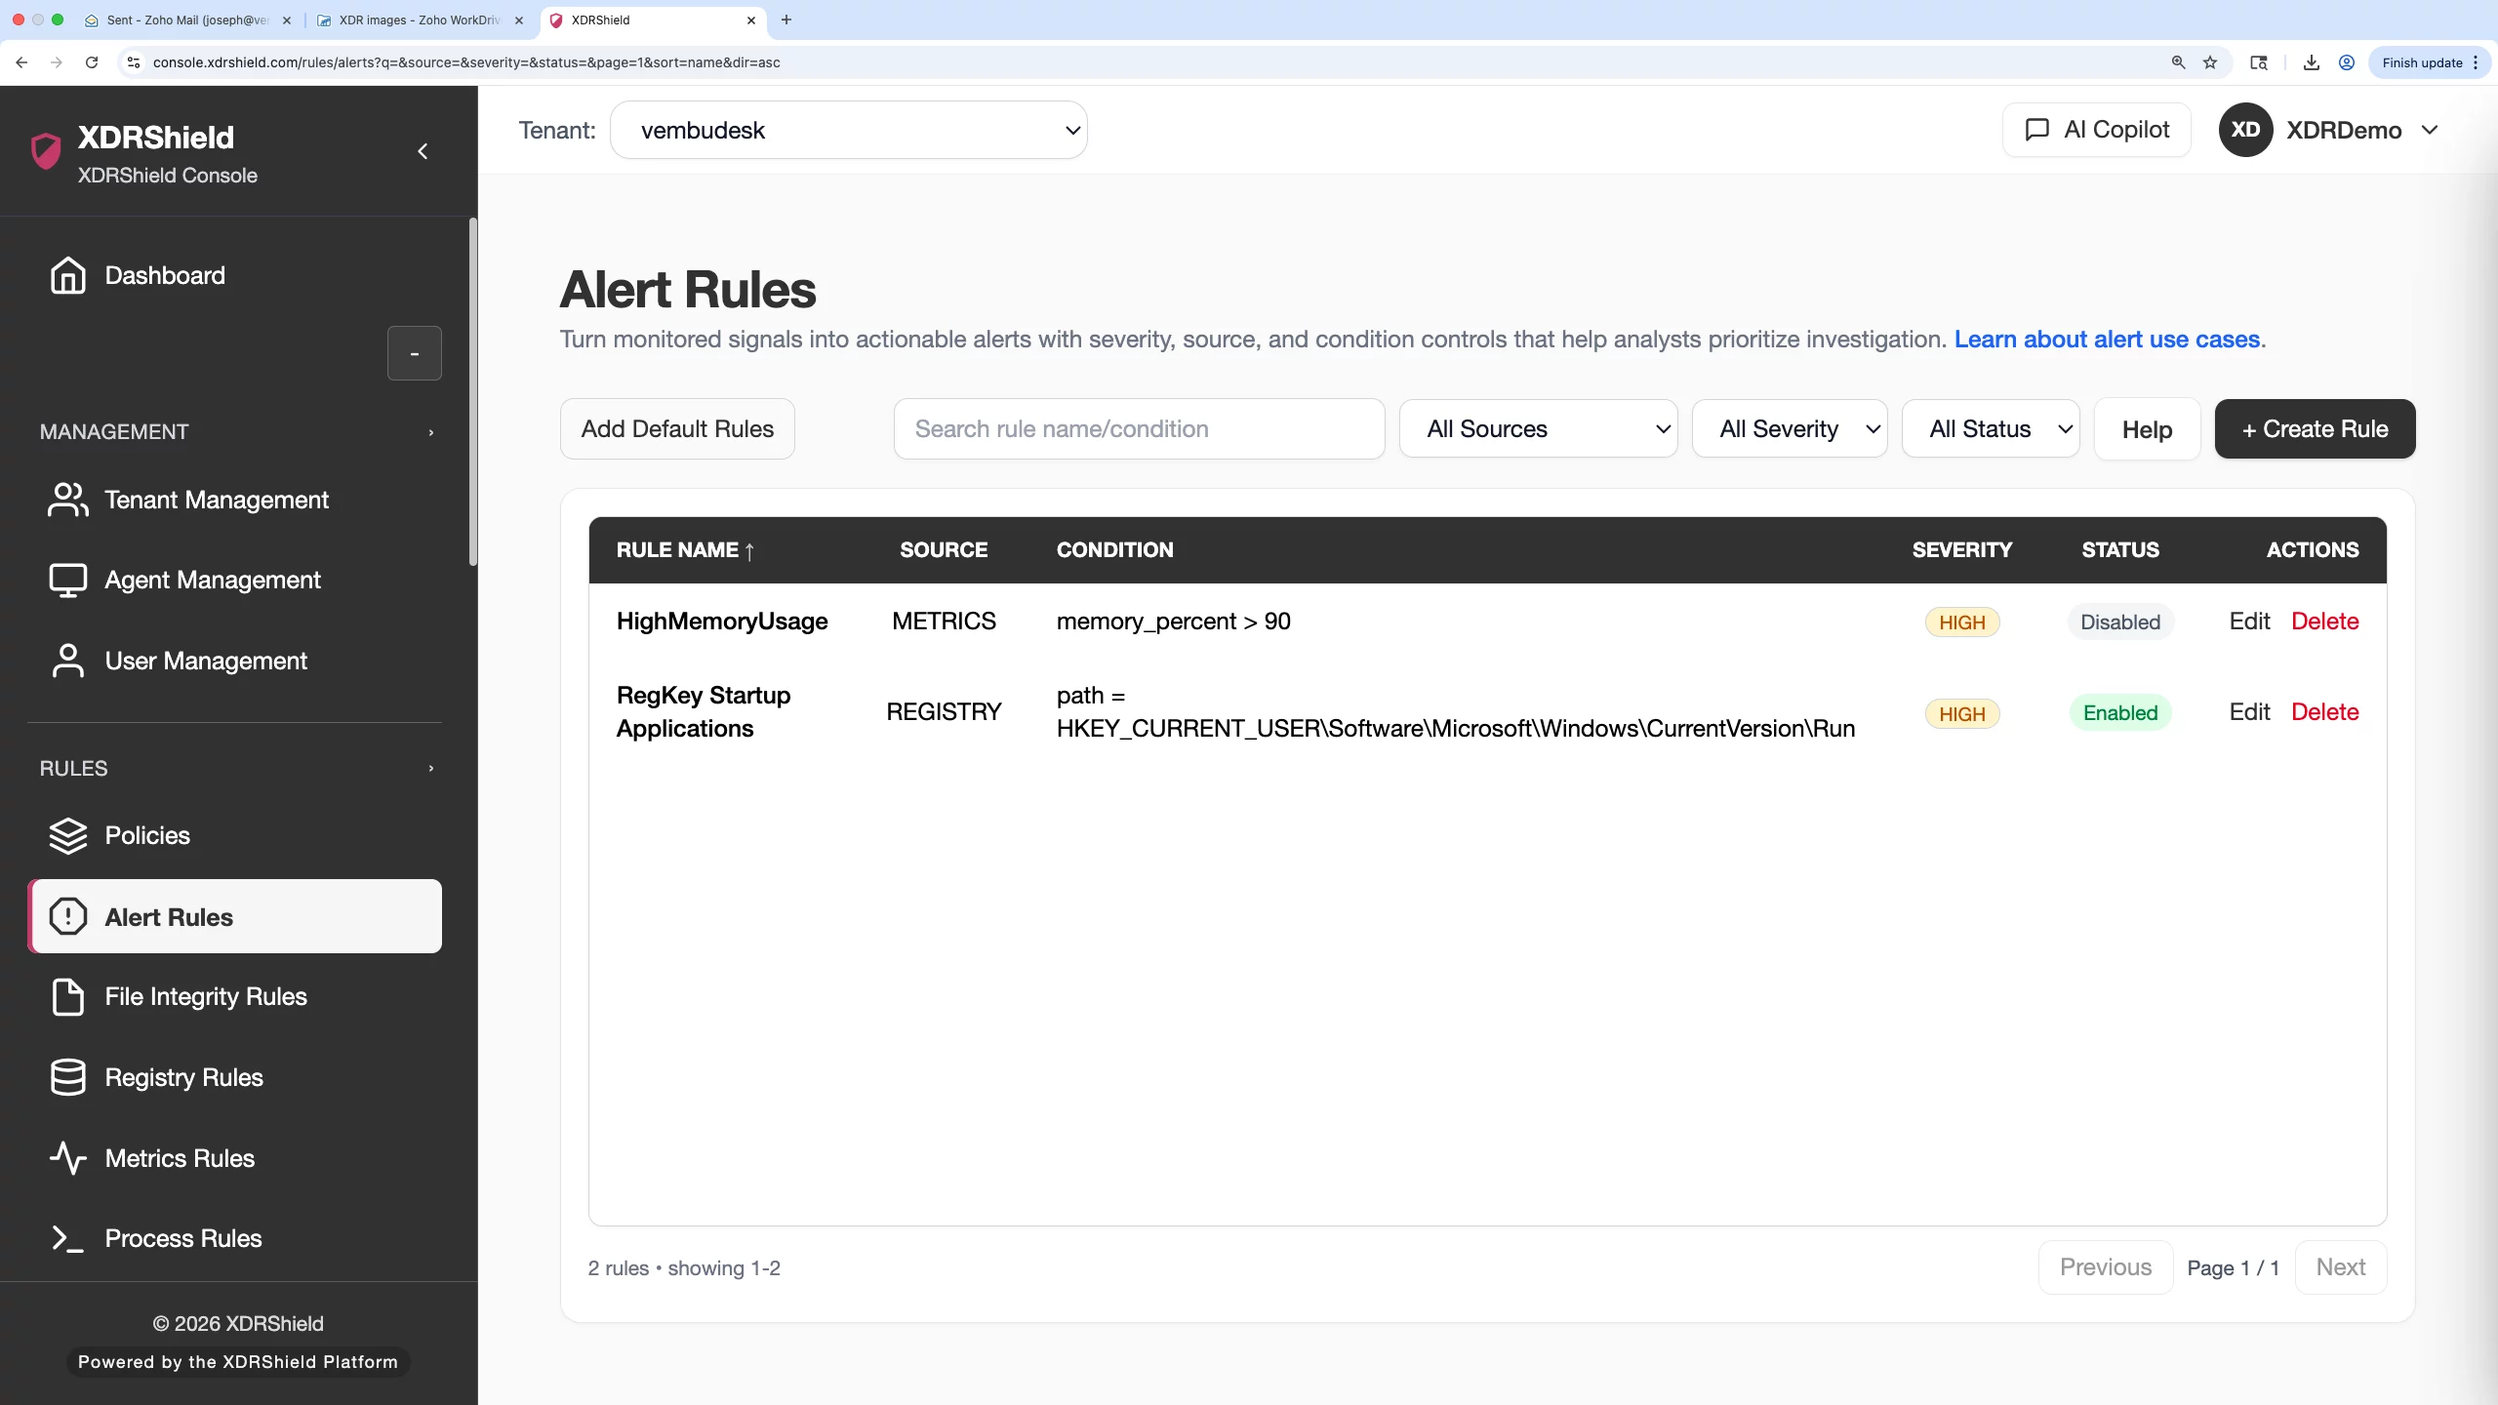Screen dimensions: 2498x1405
Task: Reload the page with the browser refresh icon
Action: tap(92, 62)
